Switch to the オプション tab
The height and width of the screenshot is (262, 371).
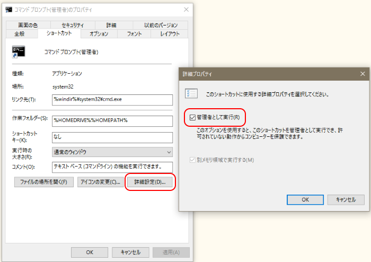point(99,34)
